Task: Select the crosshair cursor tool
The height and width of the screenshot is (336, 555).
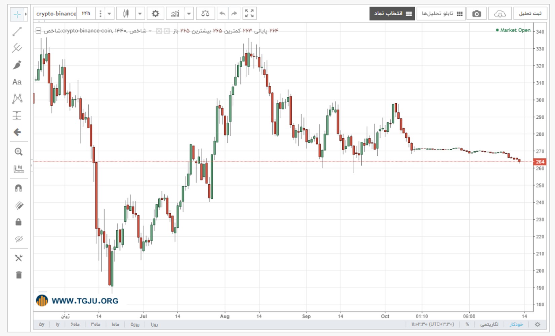Action: coord(17,14)
